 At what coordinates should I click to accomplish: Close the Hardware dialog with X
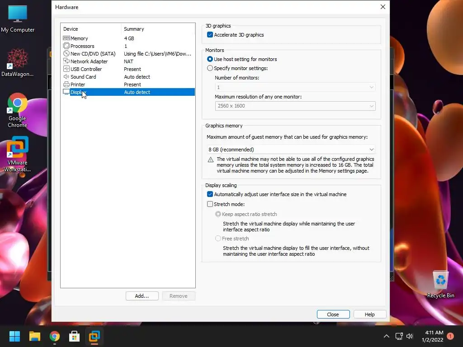pyautogui.click(x=383, y=7)
